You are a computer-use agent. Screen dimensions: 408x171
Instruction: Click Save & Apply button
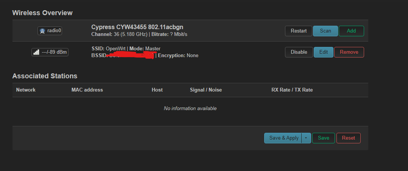click(x=283, y=138)
